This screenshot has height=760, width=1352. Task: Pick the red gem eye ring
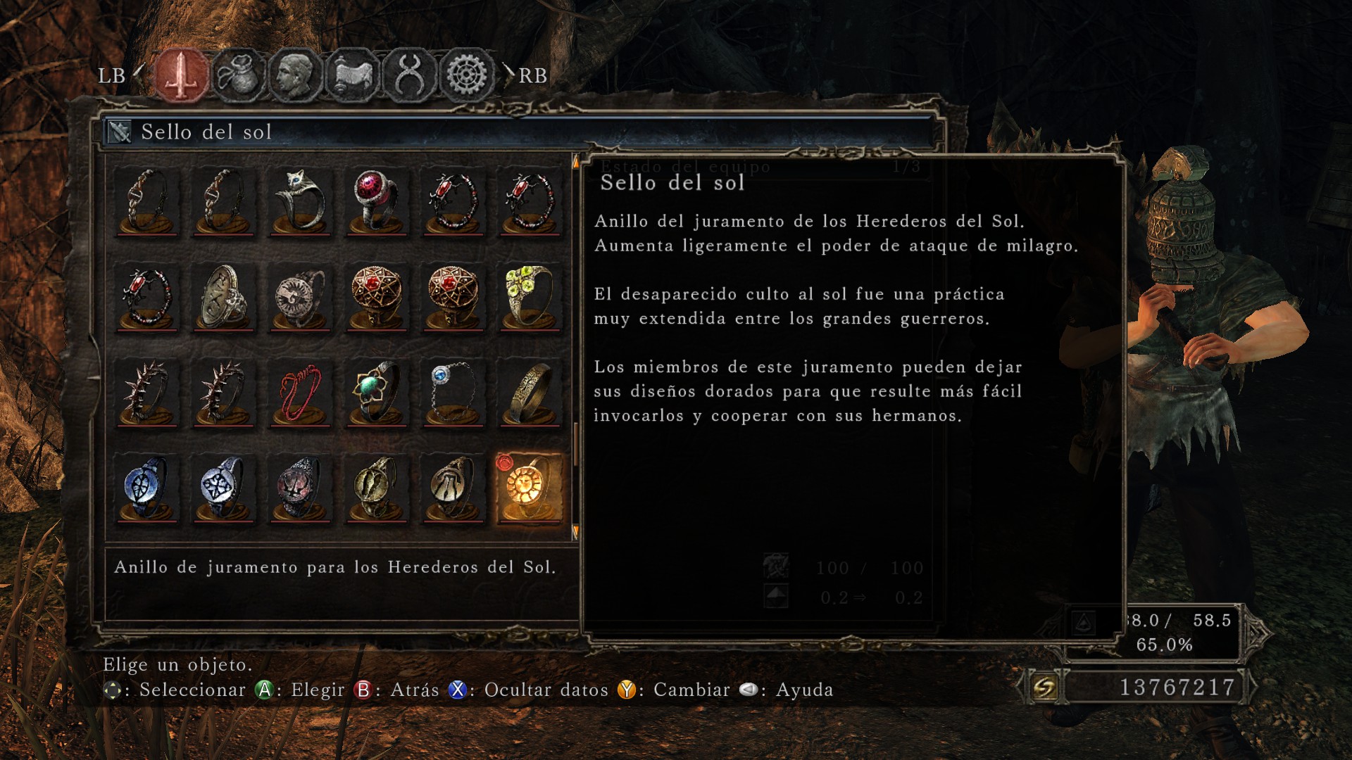(x=377, y=201)
